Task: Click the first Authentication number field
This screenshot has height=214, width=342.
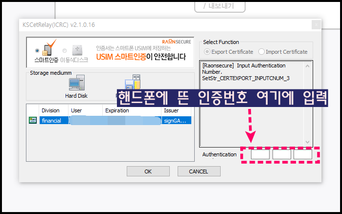Action: pos(260,154)
